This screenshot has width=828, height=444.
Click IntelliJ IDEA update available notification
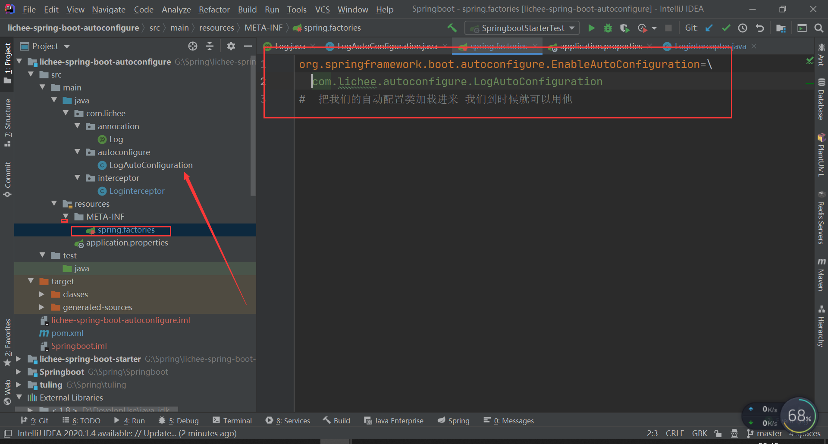click(127, 433)
